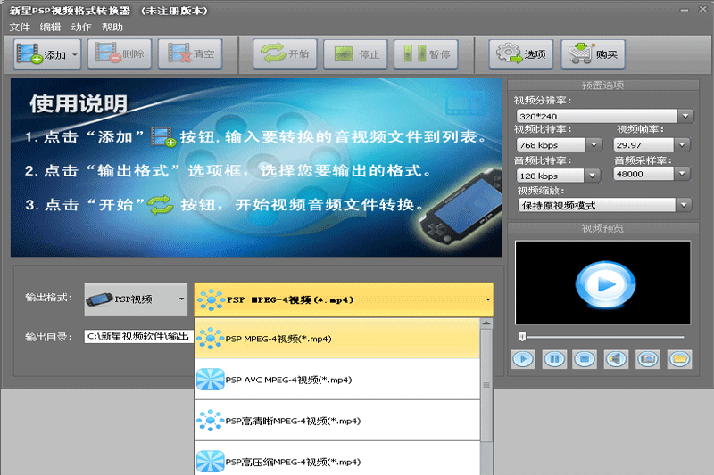Toggle the preview volume speaker icon
714x475 pixels.
click(616, 359)
